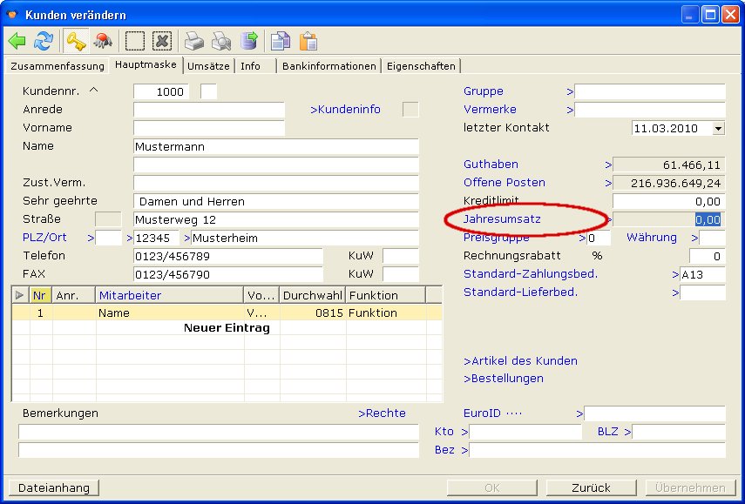Open the Artikel des Kunden link
This screenshot has height=504, width=745.
click(520, 360)
